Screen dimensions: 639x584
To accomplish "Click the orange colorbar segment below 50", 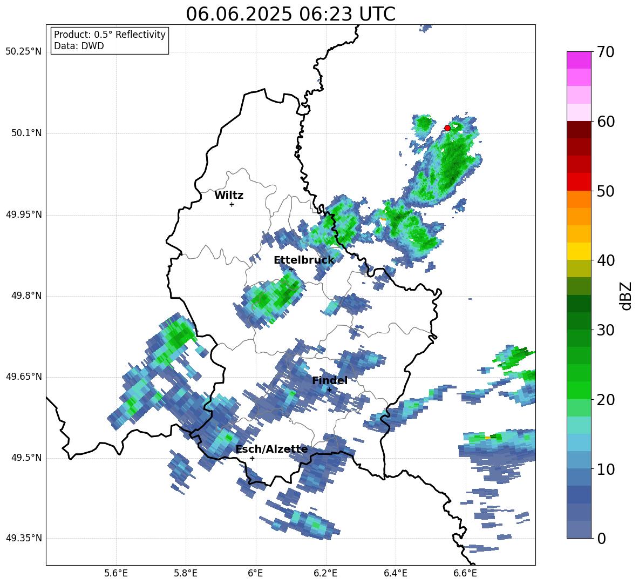I will click(579, 199).
